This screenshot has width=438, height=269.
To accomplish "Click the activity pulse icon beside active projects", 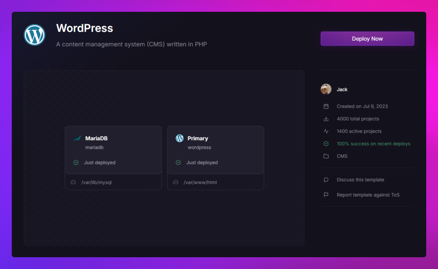I will (326, 131).
